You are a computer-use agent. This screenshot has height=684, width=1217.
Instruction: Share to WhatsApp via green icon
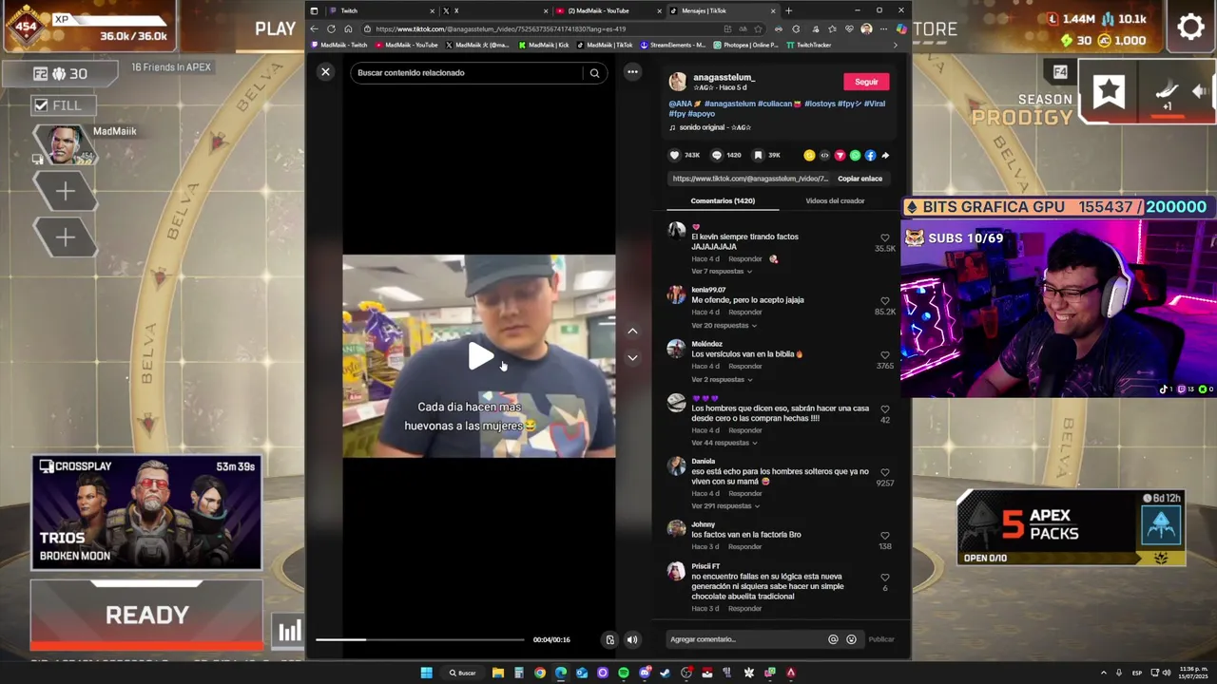coord(855,155)
